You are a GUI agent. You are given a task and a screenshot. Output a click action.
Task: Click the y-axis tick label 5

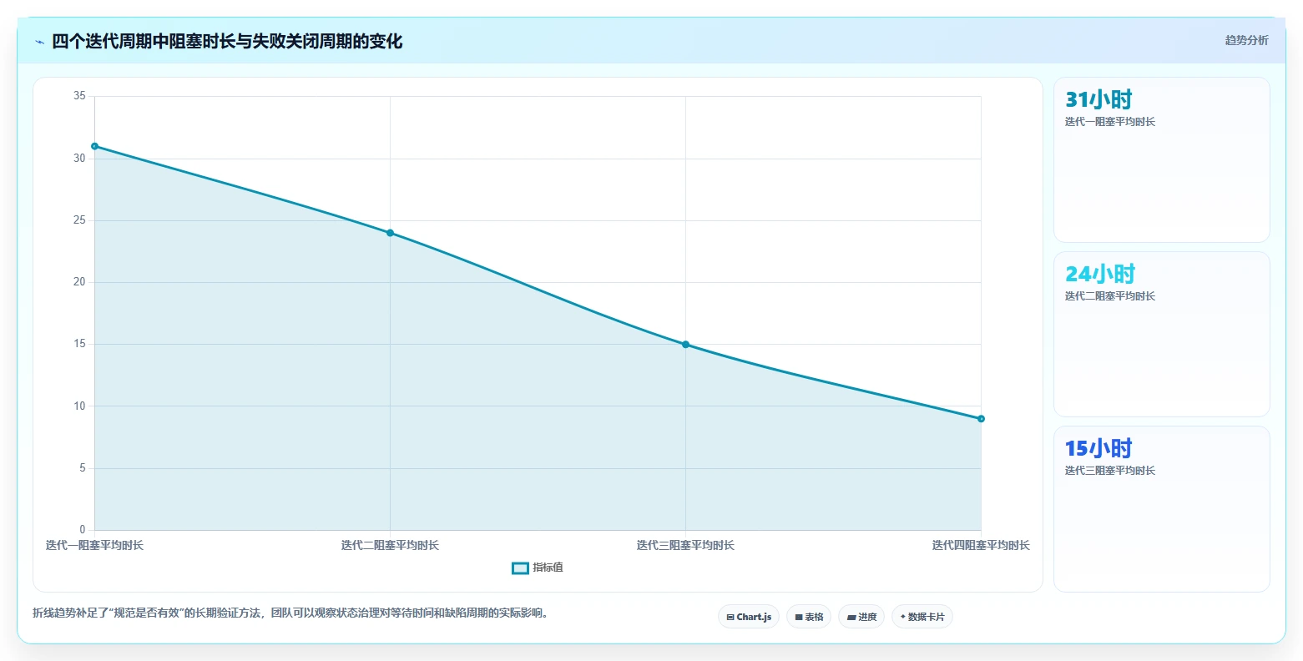pos(83,468)
